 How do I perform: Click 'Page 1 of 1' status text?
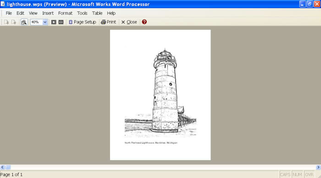click(11, 174)
